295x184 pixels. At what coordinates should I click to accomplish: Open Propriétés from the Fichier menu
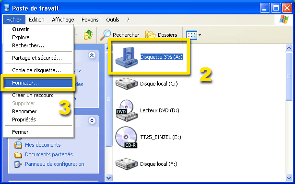[38, 119]
